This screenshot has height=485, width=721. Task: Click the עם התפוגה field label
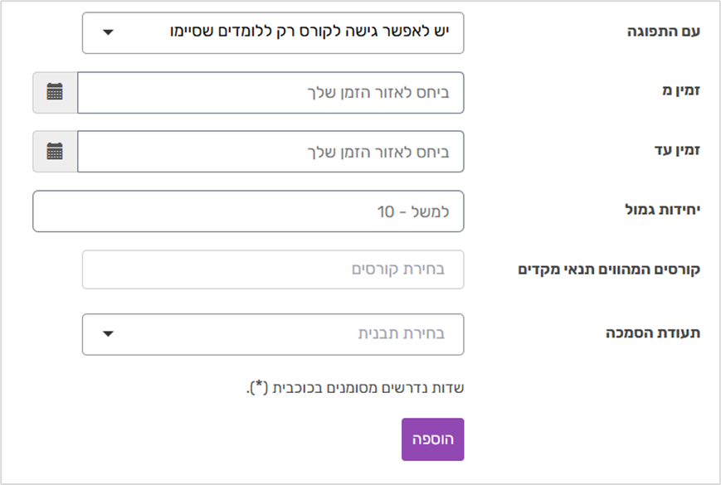pyautogui.click(x=664, y=32)
